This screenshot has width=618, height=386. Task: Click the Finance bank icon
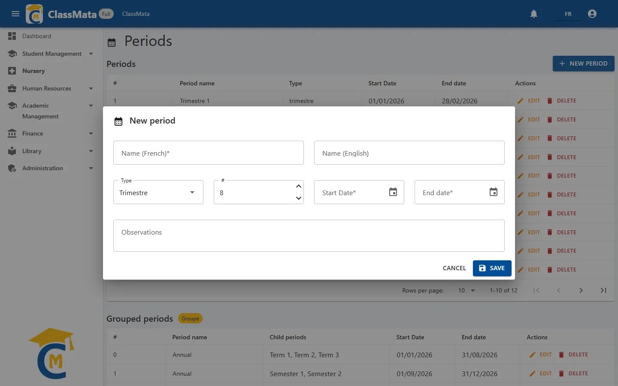pos(12,133)
